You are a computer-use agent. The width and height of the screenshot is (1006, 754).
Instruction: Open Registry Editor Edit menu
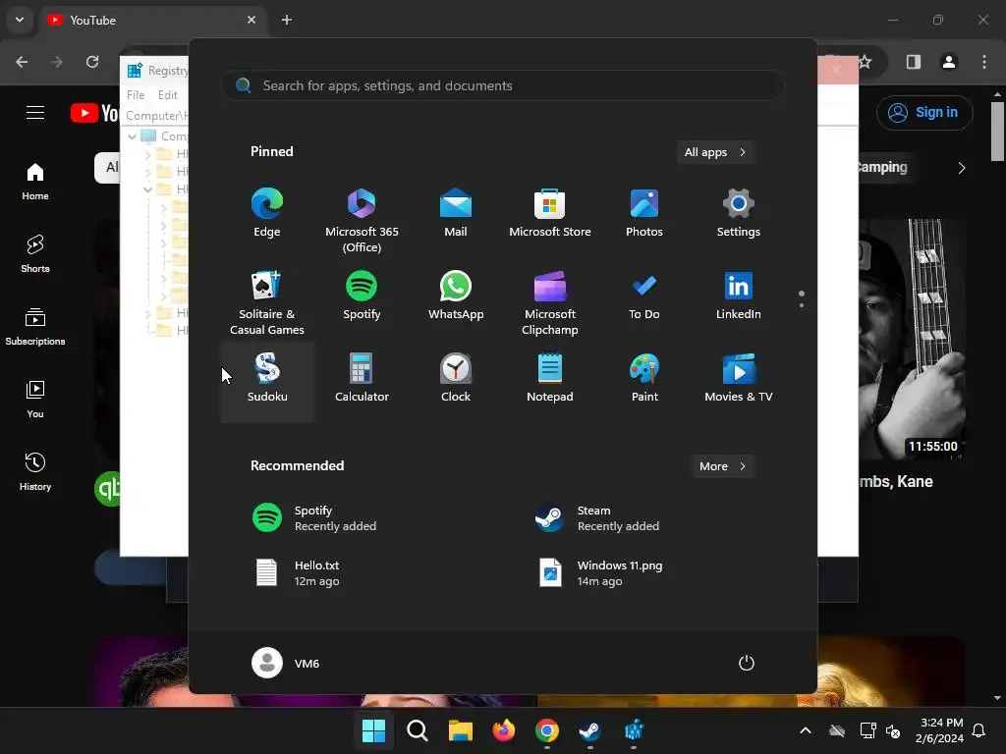pos(167,95)
